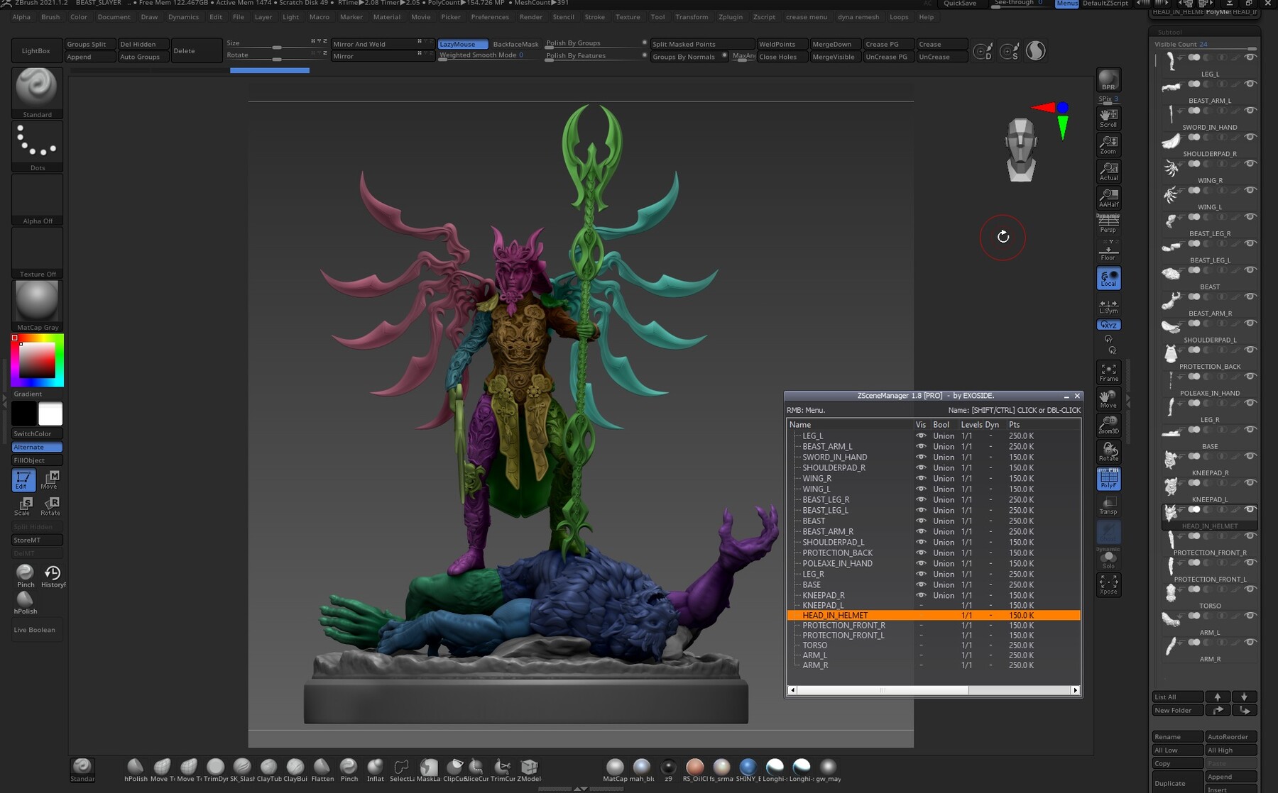Click the gradient color picker swatch
Screen dimensions: 1278x793
click(x=37, y=360)
